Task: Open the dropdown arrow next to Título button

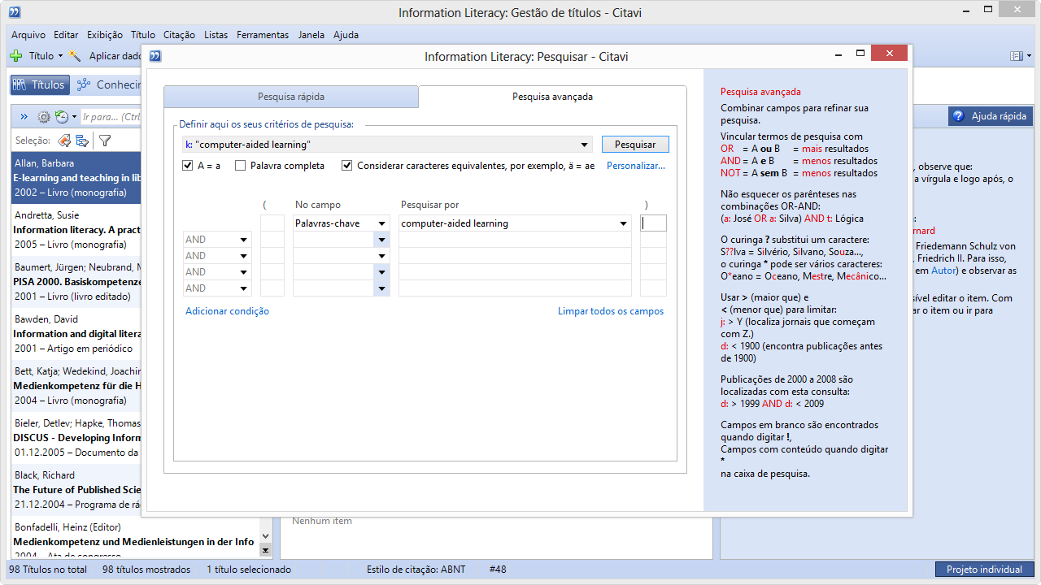Action: pos(60,56)
